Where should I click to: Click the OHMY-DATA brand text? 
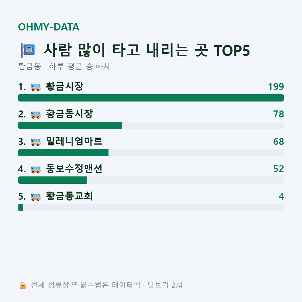[x=49, y=27]
